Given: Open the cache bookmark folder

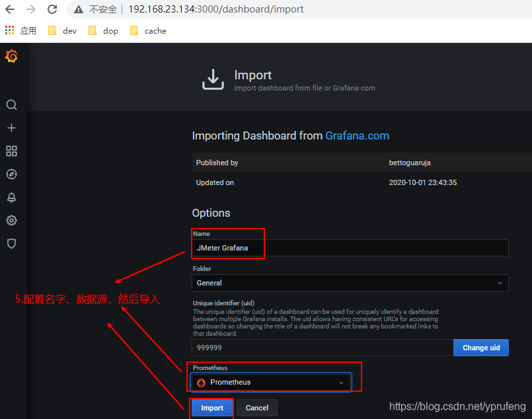Looking at the screenshot, I should [148, 31].
